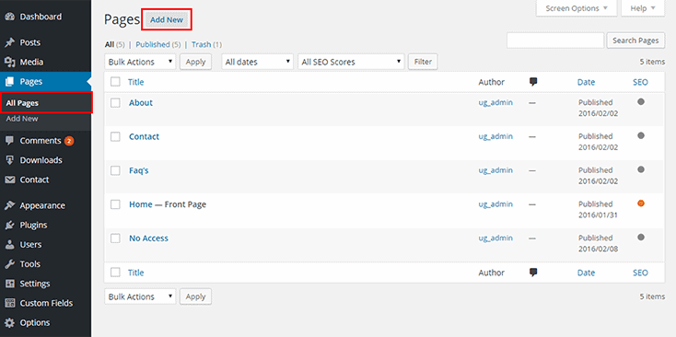Open the Home page link
Viewport: 676px width, 337px height.
[141, 204]
